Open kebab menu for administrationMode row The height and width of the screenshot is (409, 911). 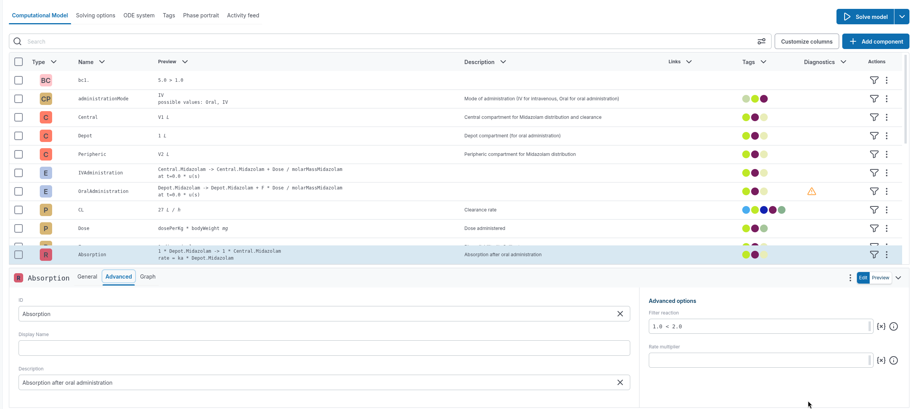[887, 99]
